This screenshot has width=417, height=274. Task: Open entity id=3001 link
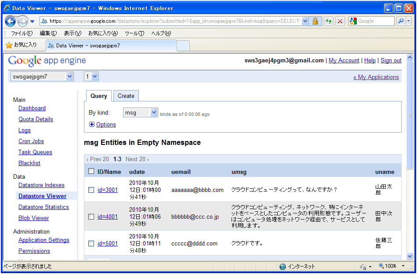click(108, 190)
